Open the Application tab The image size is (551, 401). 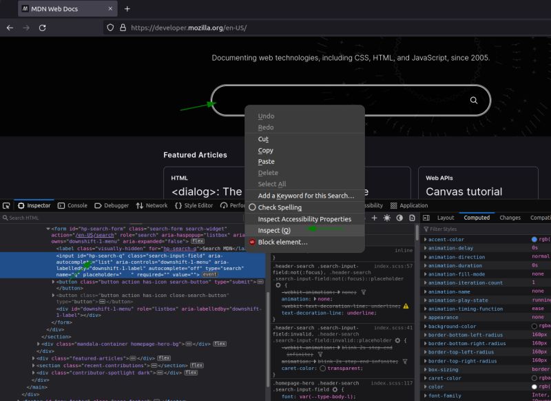click(409, 205)
